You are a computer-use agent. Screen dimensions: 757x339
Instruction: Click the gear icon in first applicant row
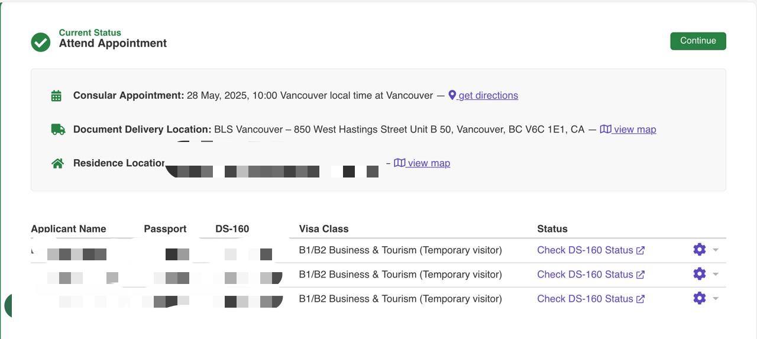click(x=700, y=250)
